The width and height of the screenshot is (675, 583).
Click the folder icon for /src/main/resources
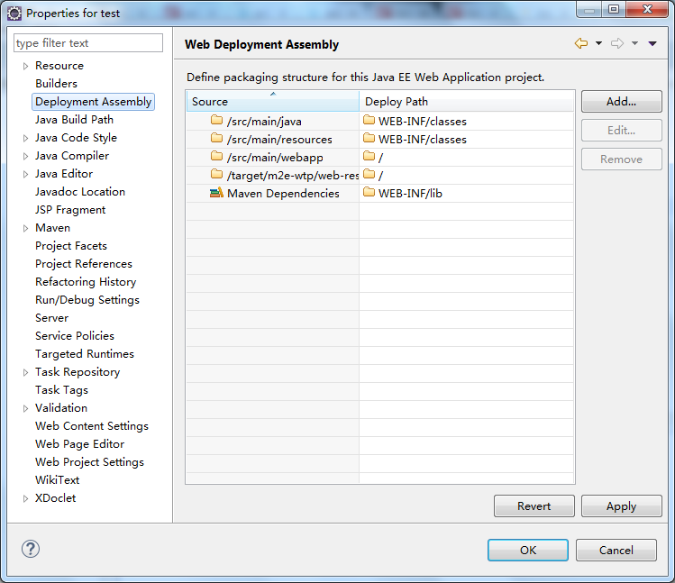[x=216, y=138]
